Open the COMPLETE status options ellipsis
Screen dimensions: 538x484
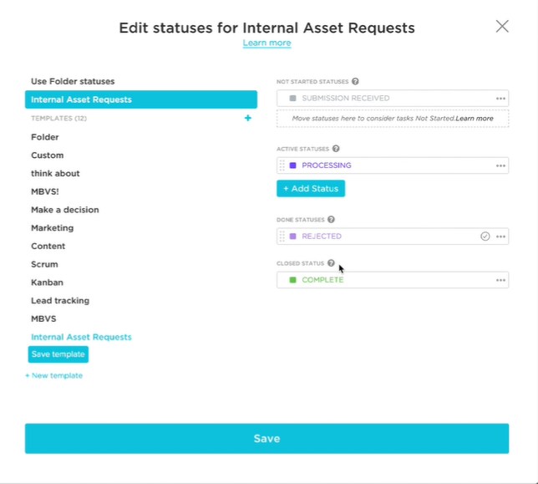click(x=500, y=280)
